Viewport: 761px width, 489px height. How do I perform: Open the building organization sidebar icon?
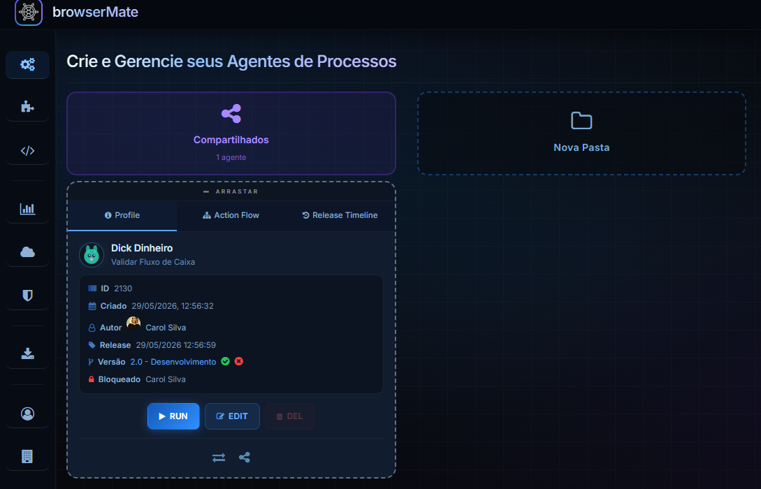(28, 456)
